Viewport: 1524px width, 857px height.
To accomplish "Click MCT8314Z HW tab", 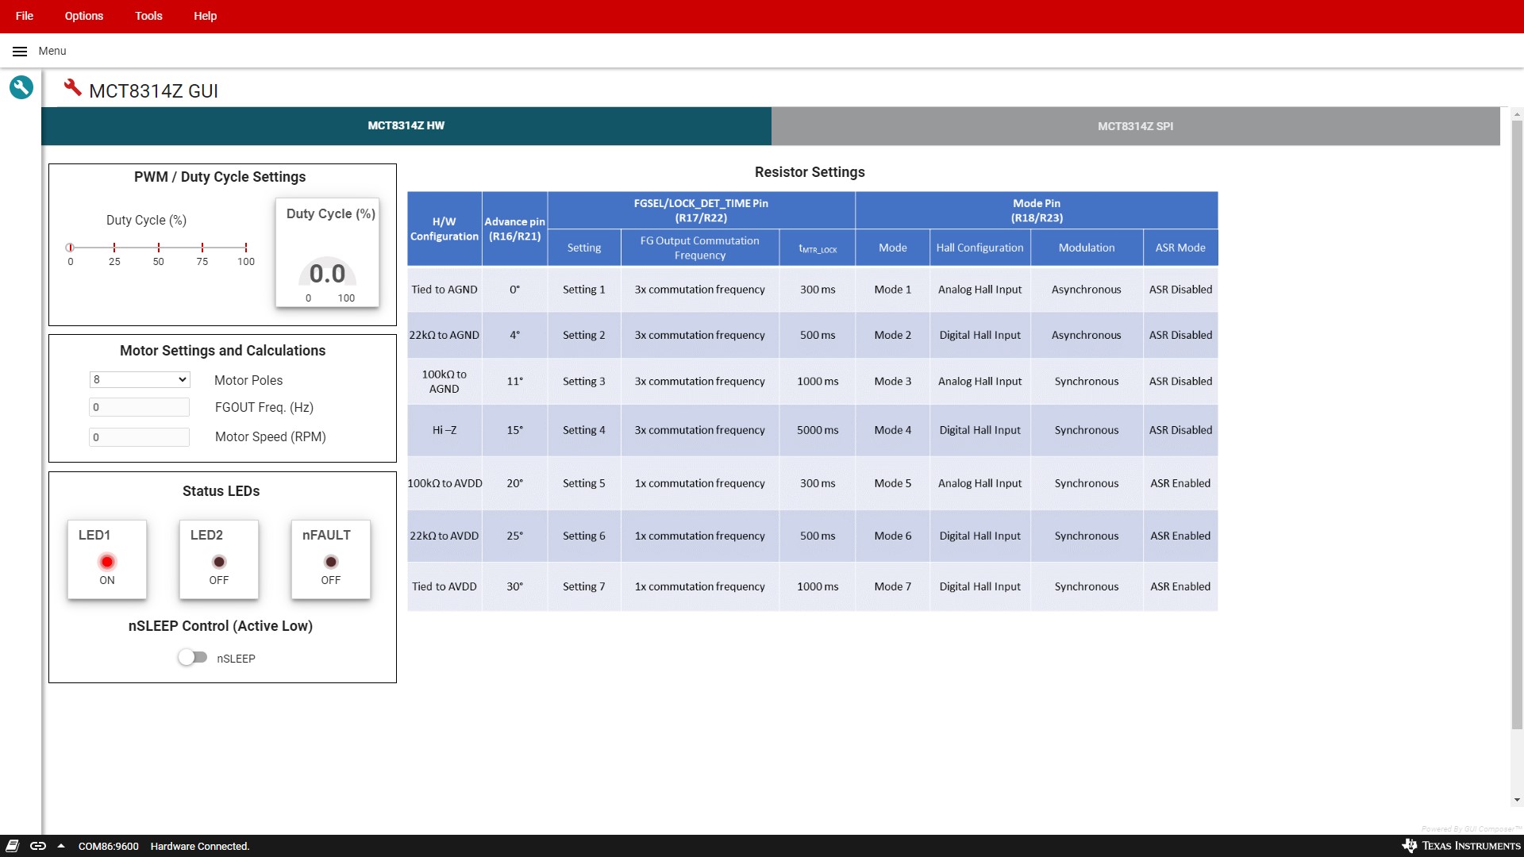I will pyautogui.click(x=406, y=125).
